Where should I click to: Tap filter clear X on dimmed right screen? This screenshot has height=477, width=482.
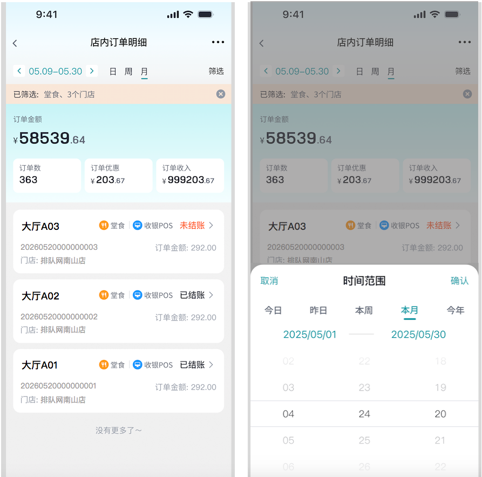467,94
